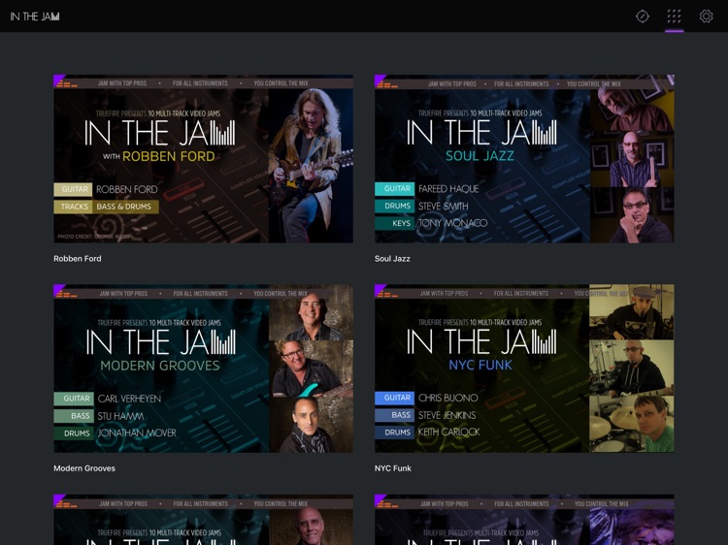Open the Robben Ford jam thumbnail
Screen dimensions: 728x545
(x=204, y=159)
